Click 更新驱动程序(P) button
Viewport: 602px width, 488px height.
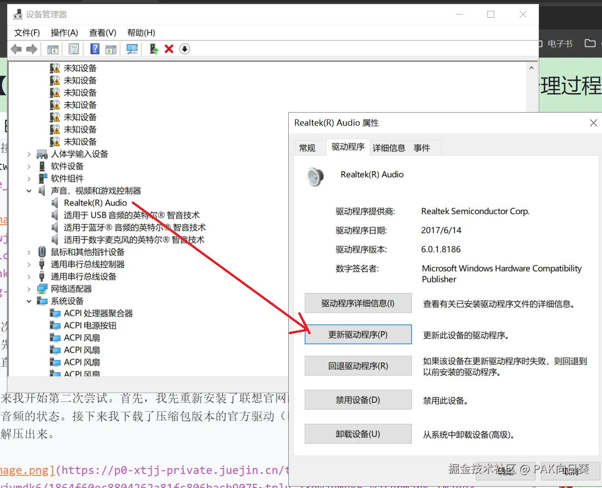pyautogui.click(x=358, y=335)
